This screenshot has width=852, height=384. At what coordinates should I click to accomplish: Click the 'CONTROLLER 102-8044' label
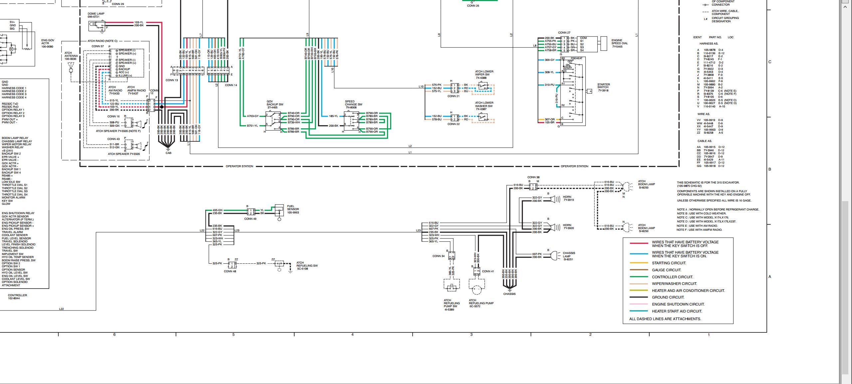[18, 297]
